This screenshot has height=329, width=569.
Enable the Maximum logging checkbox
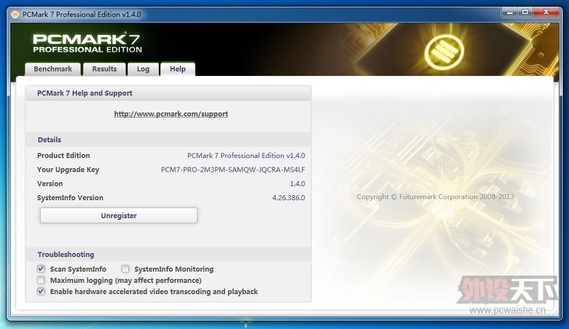point(41,280)
